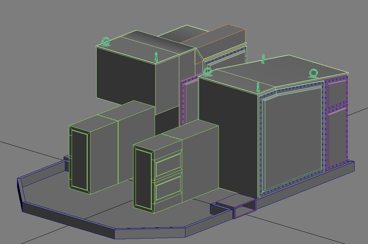Select the small upper purple-outlined panel on the right side
Image resolution: width=368 pixels, height=244 pixels.
(x=337, y=92)
